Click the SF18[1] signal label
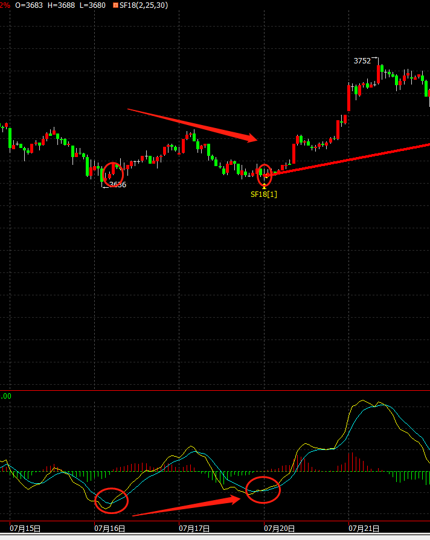 (x=264, y=194)
